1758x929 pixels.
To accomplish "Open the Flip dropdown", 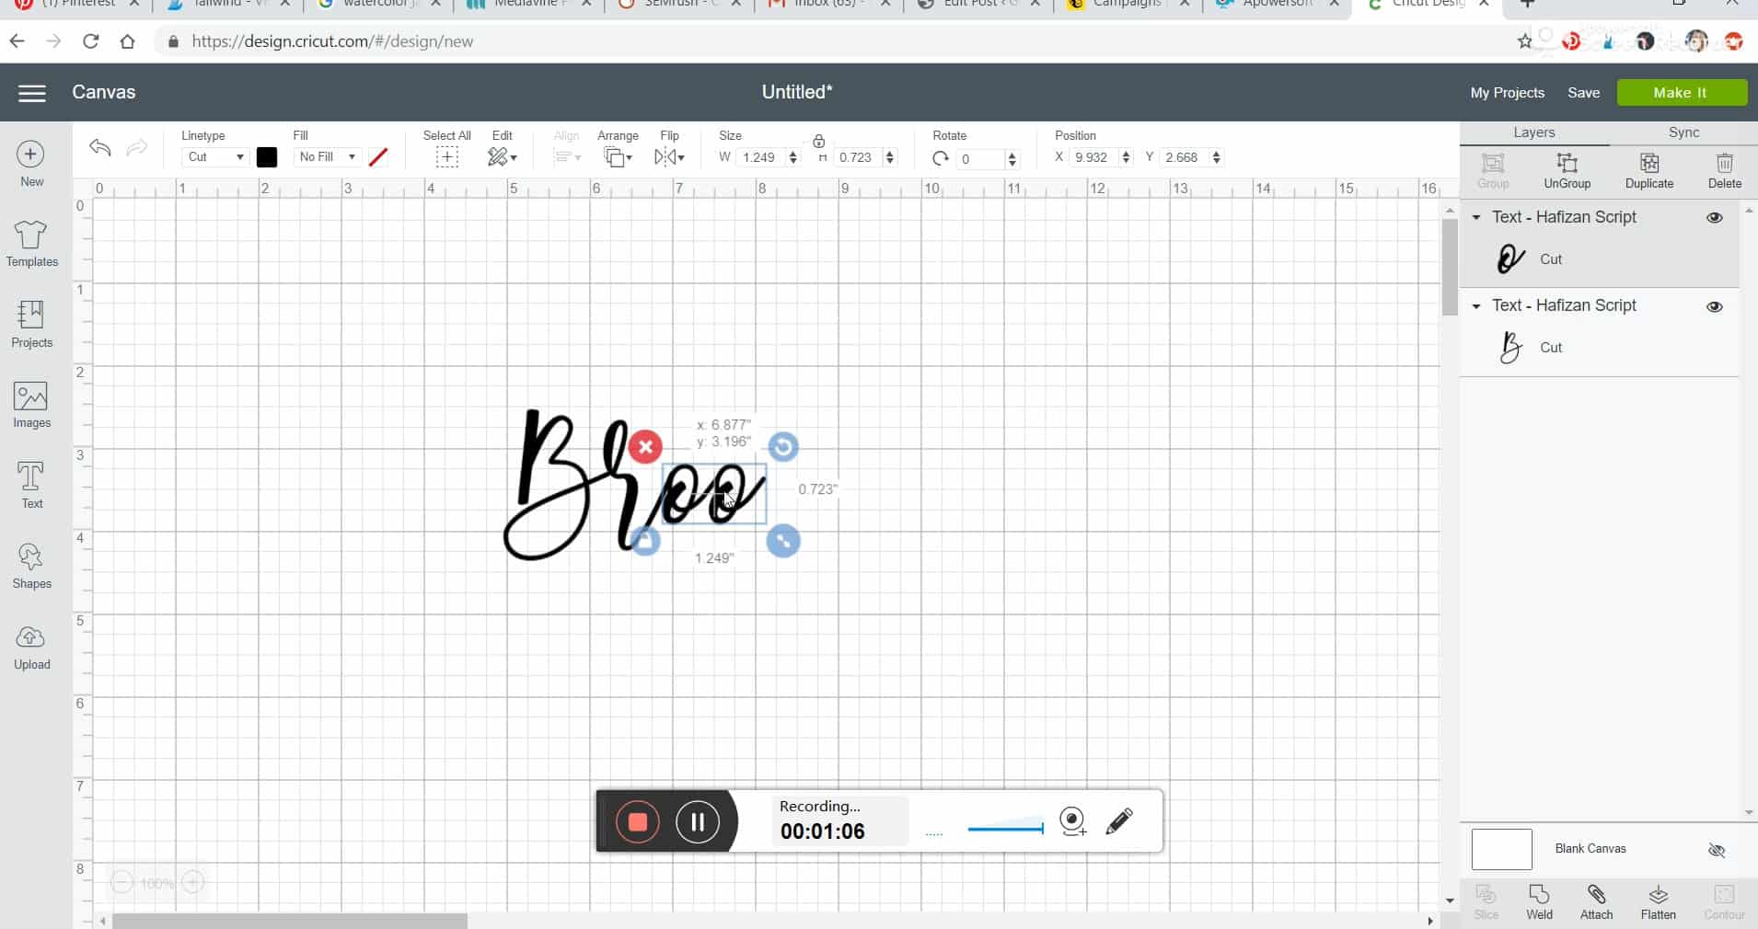I will 669,157.
